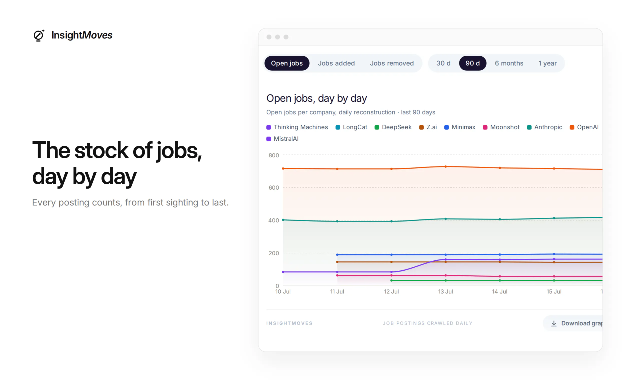The height and width of the screenshot is (380, 635).
Task: Select the 30 d time range
Action: pos(443,63)
